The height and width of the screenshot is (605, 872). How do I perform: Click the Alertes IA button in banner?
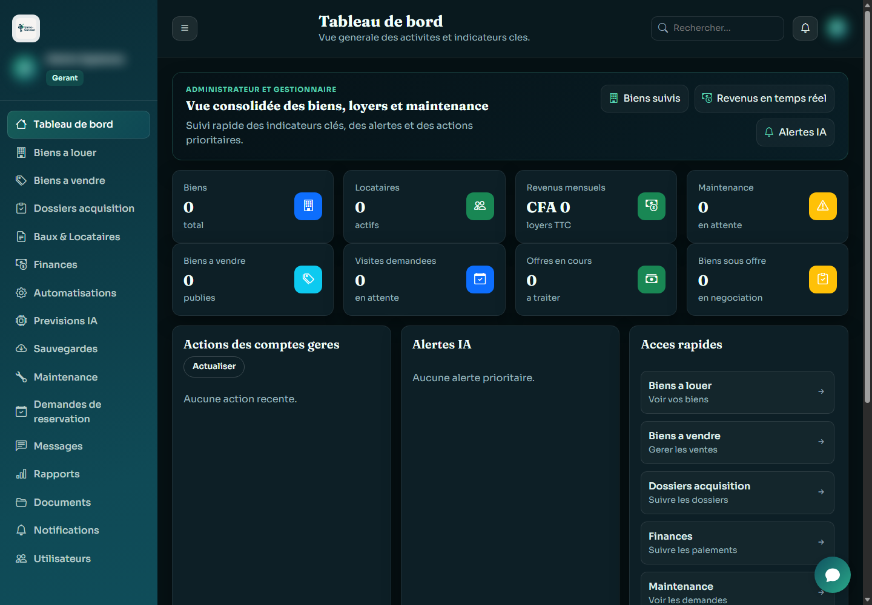point(795,132)
